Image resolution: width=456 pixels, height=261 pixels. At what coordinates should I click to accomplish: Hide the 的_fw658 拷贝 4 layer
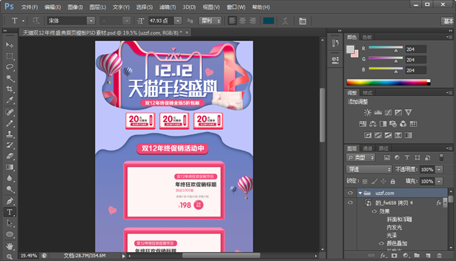(x=350, y=203)
